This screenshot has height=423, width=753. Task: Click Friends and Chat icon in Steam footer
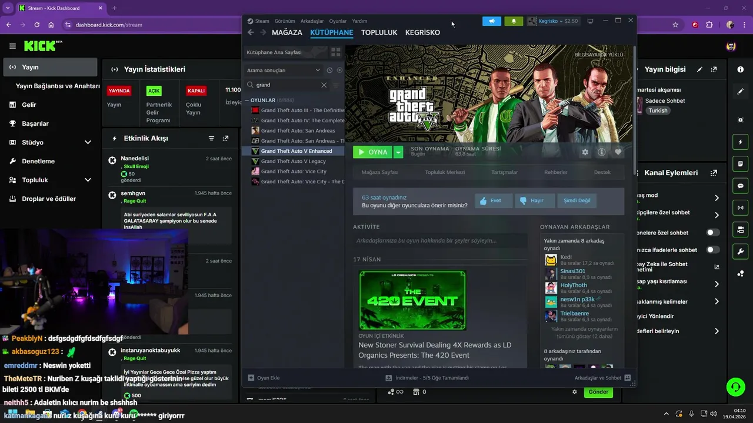627,378
